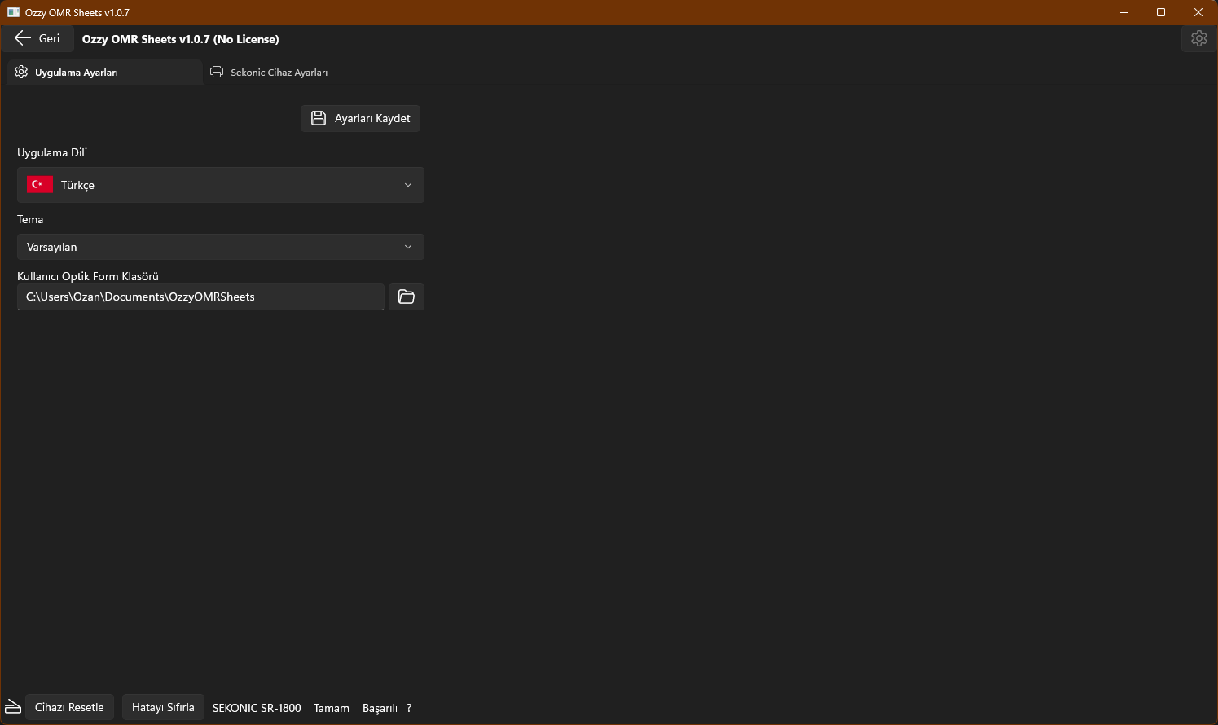Select the Uygulama Ayarları tab
1218x725 pixels.
pos(77,72)
